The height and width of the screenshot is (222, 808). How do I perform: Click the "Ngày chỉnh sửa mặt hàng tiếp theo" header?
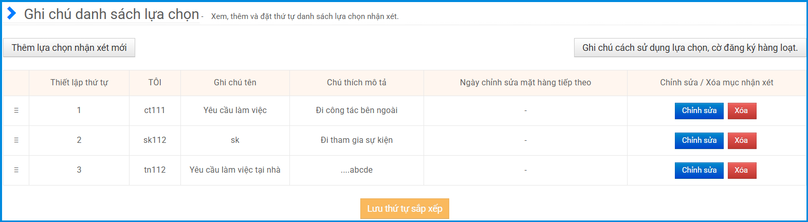(x=525, y=83)
